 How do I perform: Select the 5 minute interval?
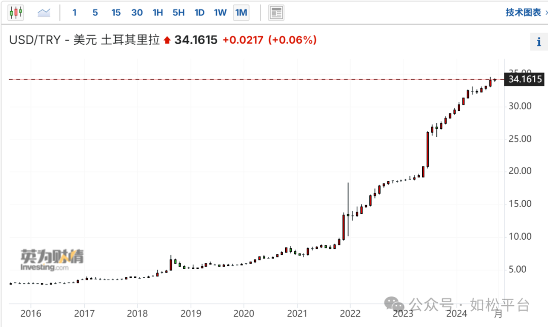click(95, 13)
